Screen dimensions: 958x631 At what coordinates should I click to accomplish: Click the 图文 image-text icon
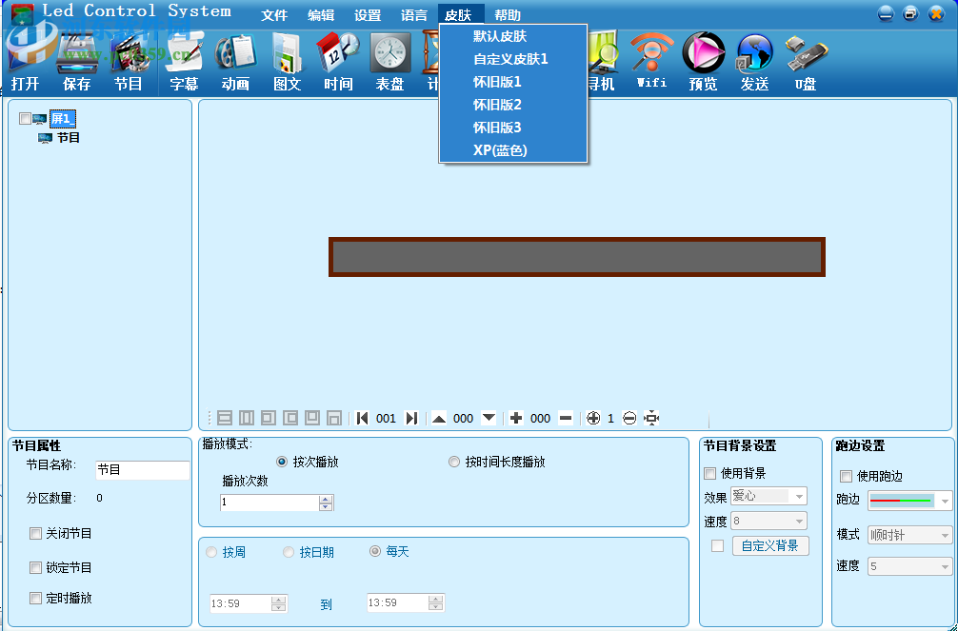coord(288,62)
